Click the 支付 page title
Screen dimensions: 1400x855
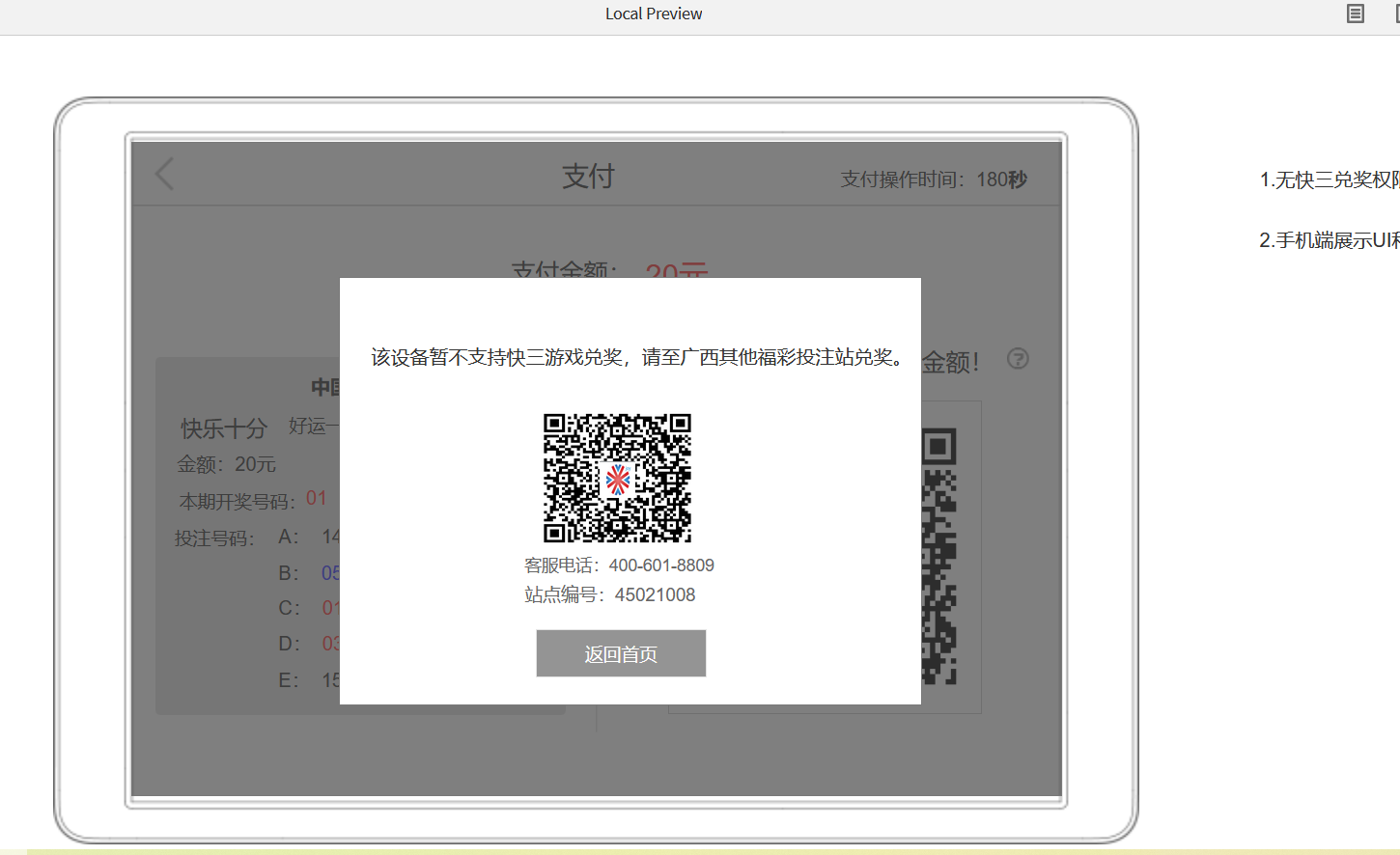(x=588, y=176)
